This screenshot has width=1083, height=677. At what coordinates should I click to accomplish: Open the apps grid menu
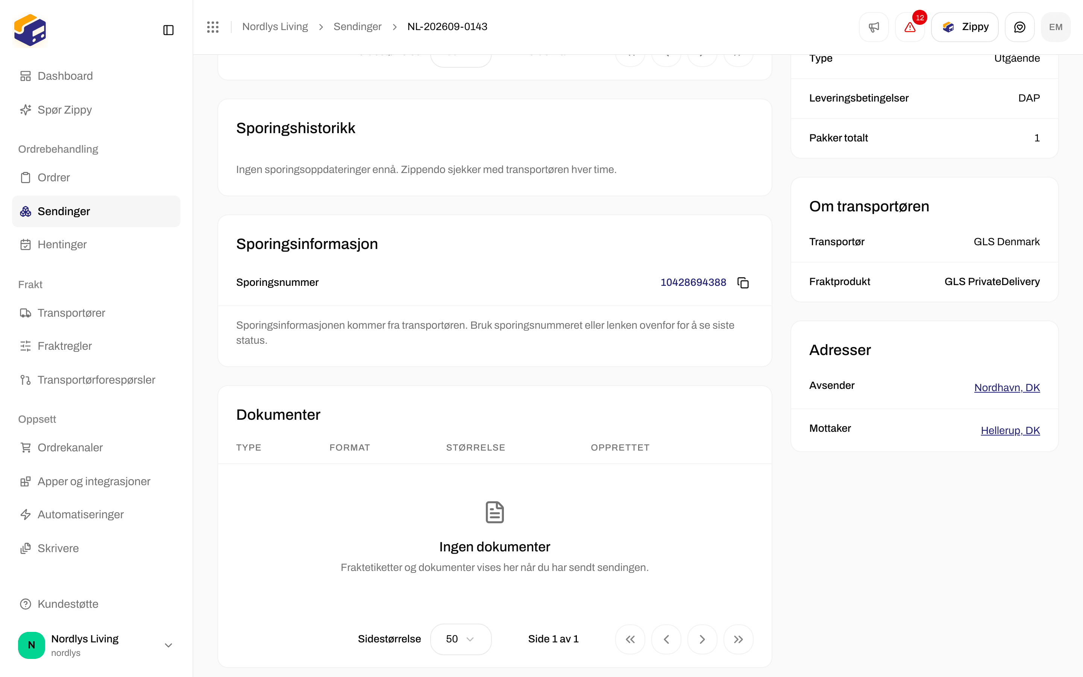click(x=213, y=27)
